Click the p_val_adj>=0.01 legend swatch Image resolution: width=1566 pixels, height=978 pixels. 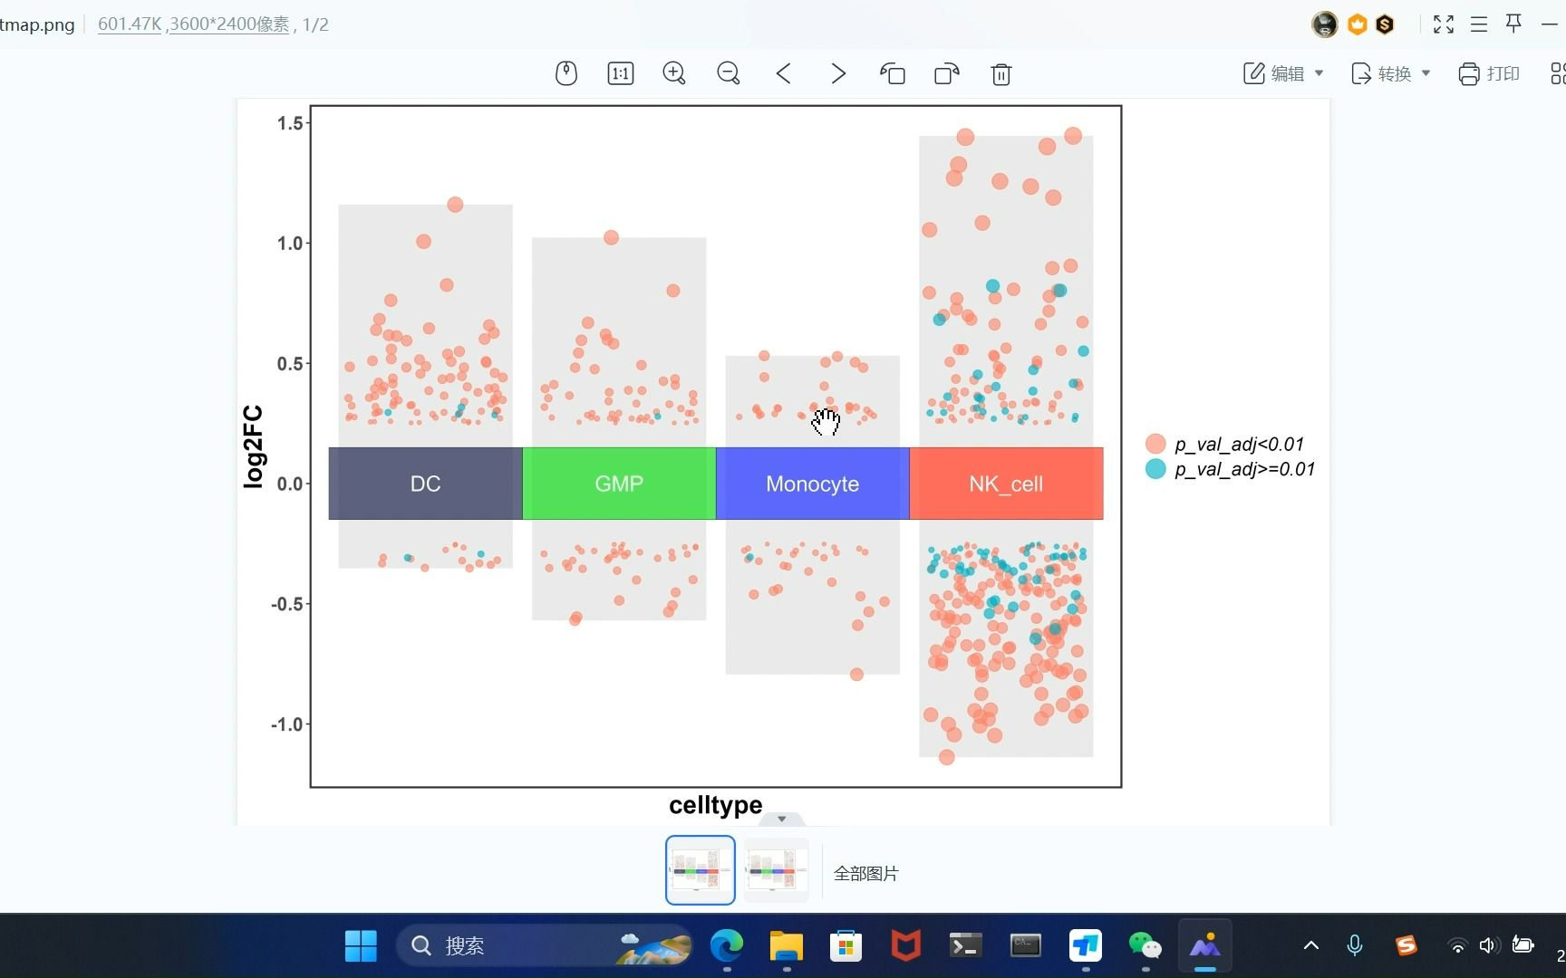(1155, 469)
